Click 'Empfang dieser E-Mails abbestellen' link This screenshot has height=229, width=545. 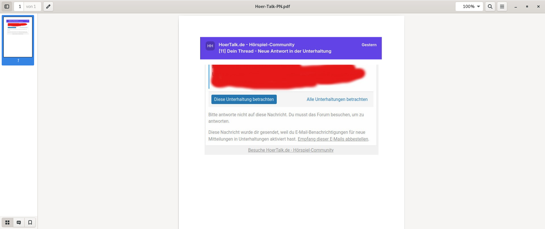(333, 139)
